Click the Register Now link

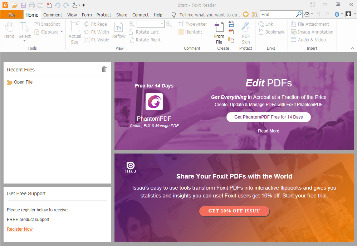click(x=20, y=229)
